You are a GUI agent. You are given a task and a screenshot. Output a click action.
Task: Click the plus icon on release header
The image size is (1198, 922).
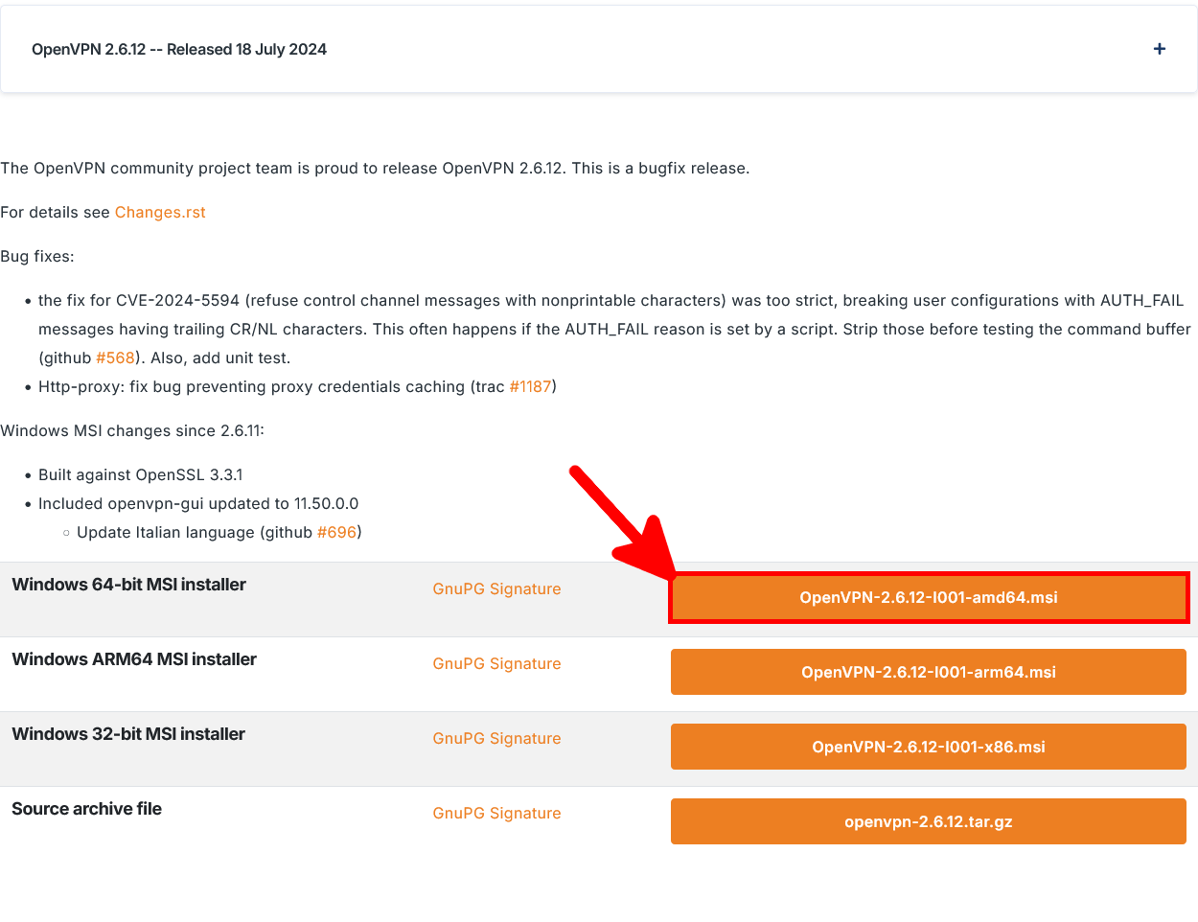[1159, 48]
